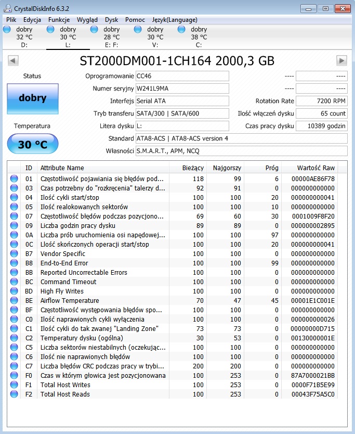Click the status orb for attribute 04

click(x=14, y=197)
